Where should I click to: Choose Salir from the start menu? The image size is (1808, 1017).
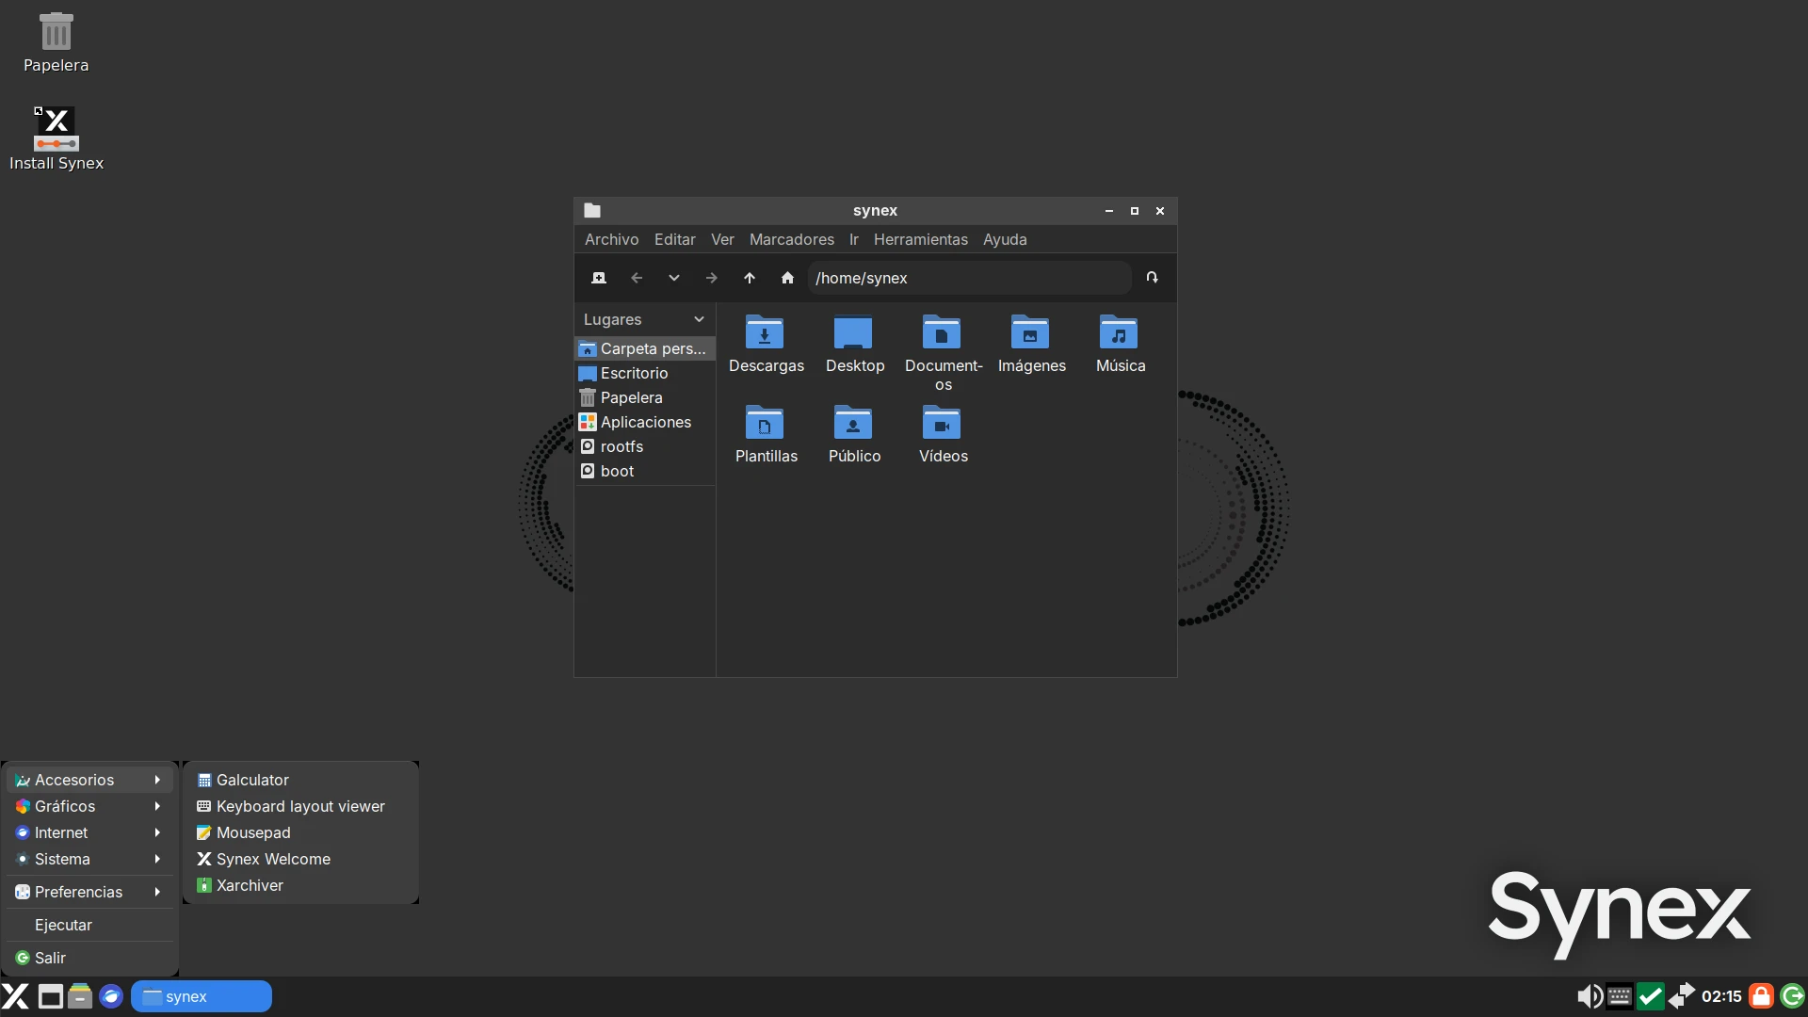89,958
